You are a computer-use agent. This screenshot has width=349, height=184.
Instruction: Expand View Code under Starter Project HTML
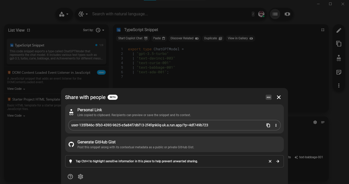[x=16, y=116]
